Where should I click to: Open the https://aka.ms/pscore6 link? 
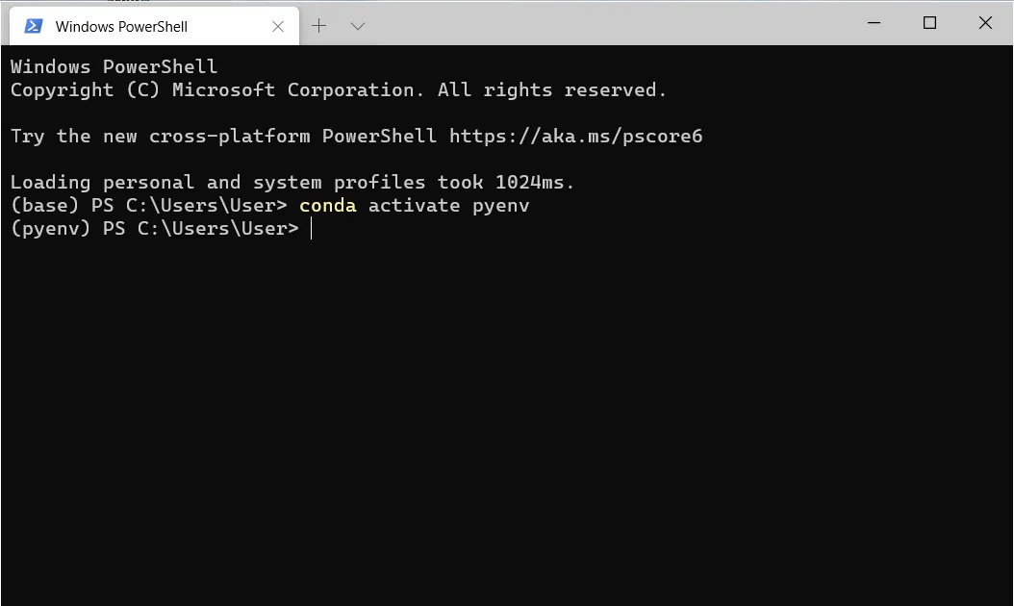(x=575, y=136)
